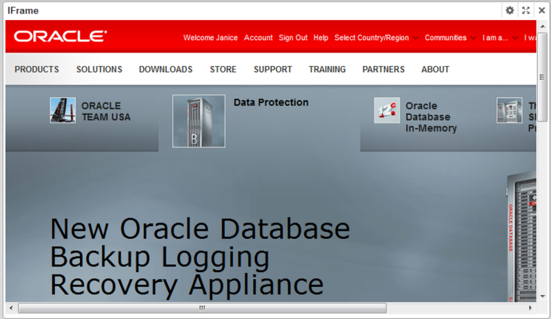Open the Oracle Team USA thumbnail
Screen dimensions: 551x319
click(x=62, y=110)
